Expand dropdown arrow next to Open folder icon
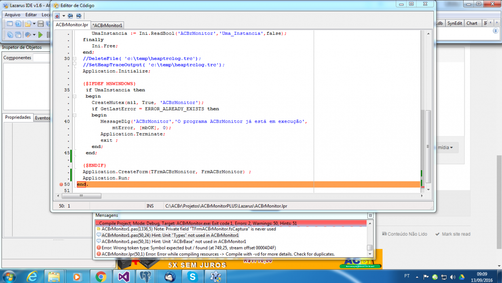502x283 pixels. coord(34,24)
